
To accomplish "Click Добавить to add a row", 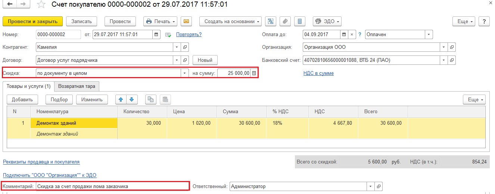I will click(22, 99).
